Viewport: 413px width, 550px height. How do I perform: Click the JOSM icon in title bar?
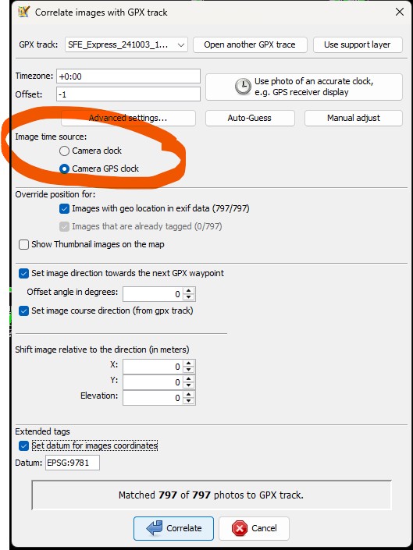pos(24,12)
